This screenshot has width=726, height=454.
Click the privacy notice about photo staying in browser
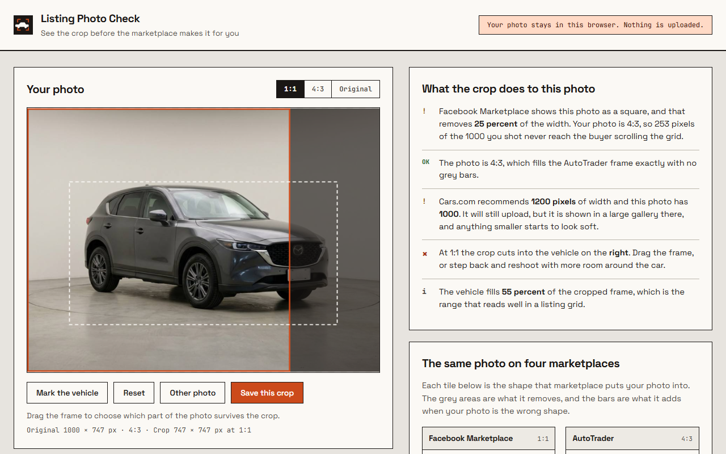(596, 25)
